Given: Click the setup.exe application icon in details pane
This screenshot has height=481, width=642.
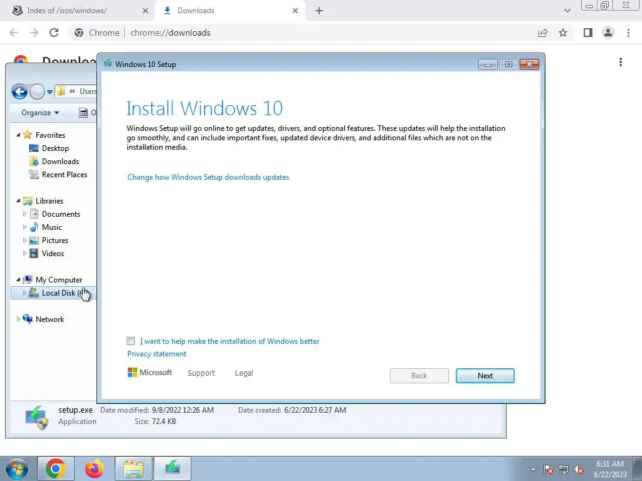Looking at the screenshot, I should 37,417.
